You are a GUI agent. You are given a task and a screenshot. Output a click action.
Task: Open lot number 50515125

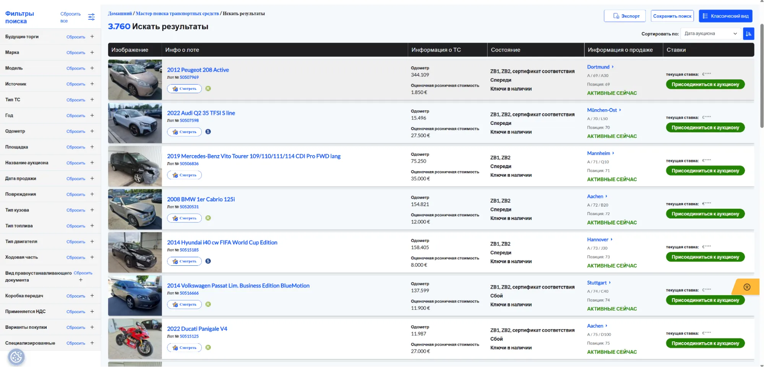tap(189, 336)
